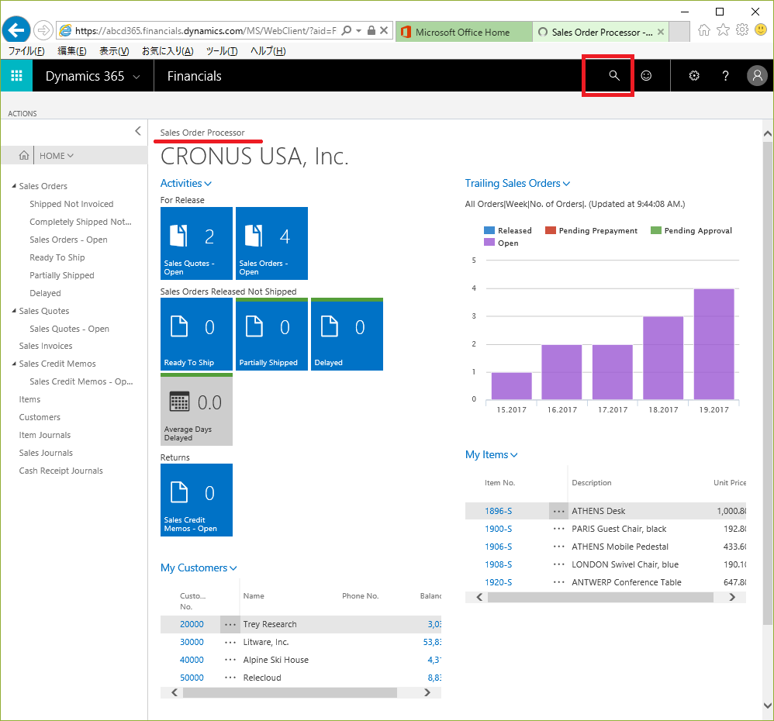Open the 表示(V) menu

coord(114,51)
